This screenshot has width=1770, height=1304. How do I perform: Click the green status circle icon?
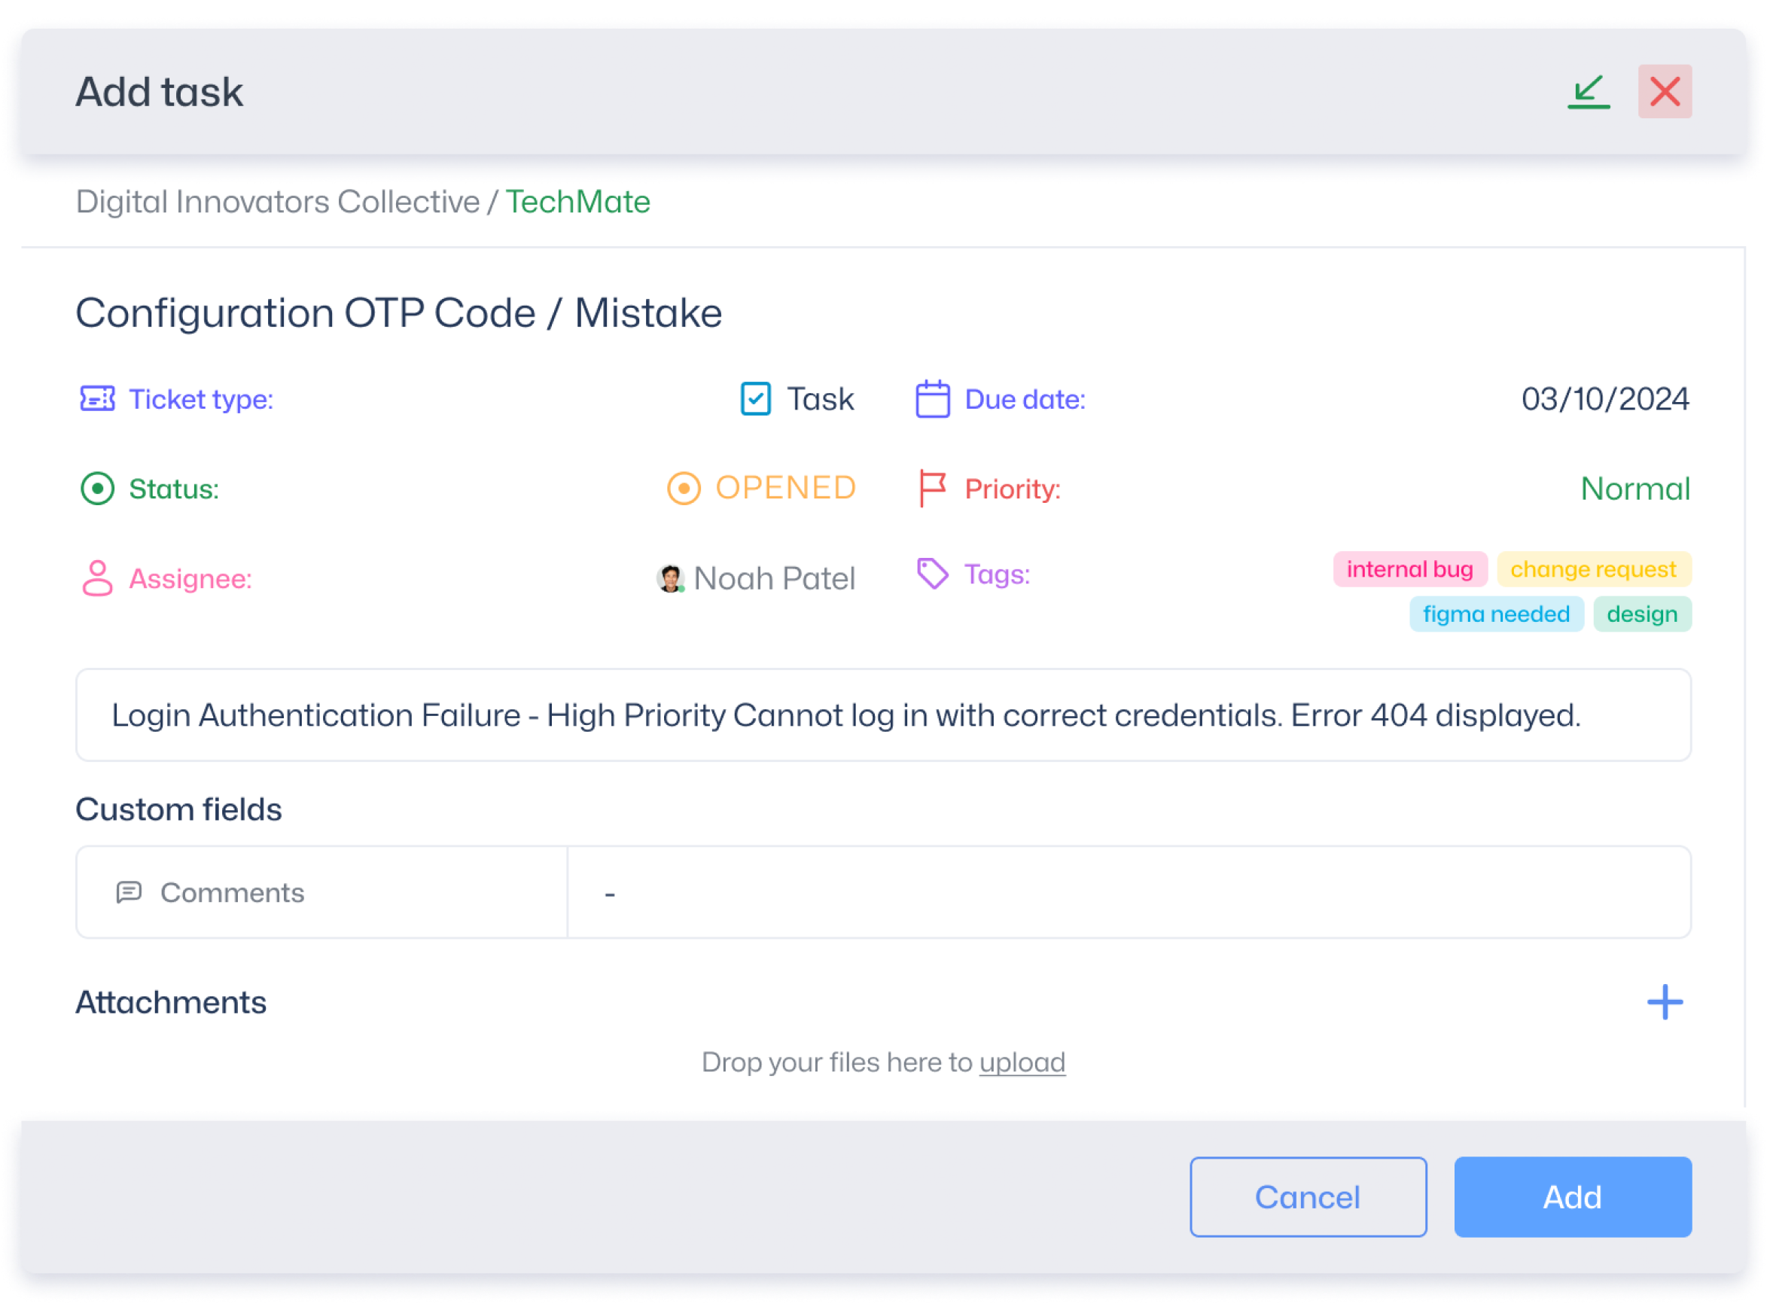pos(97,489)
